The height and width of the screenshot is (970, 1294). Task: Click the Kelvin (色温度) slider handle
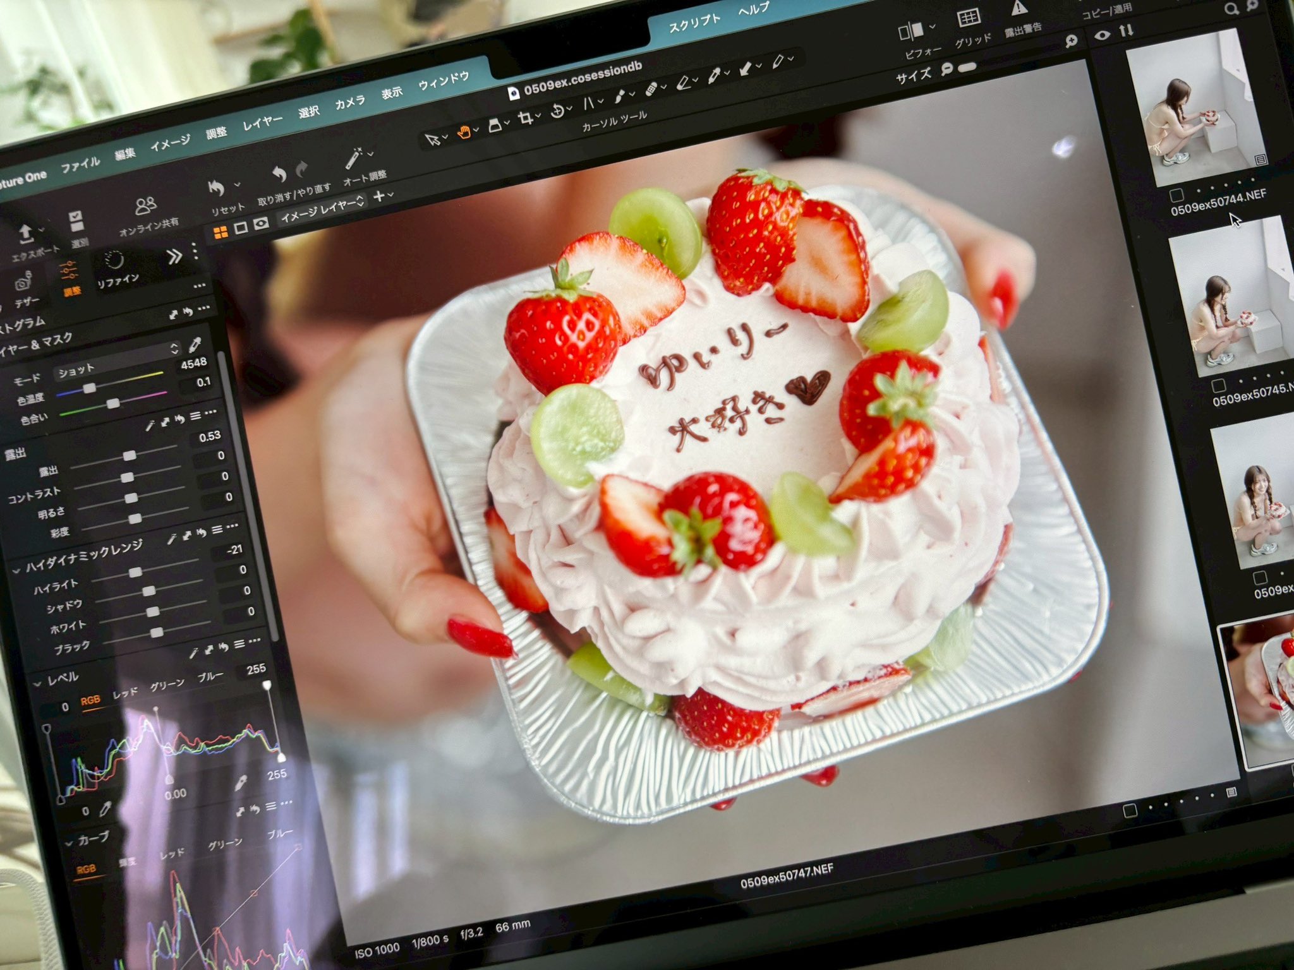[x=90, y=388]
